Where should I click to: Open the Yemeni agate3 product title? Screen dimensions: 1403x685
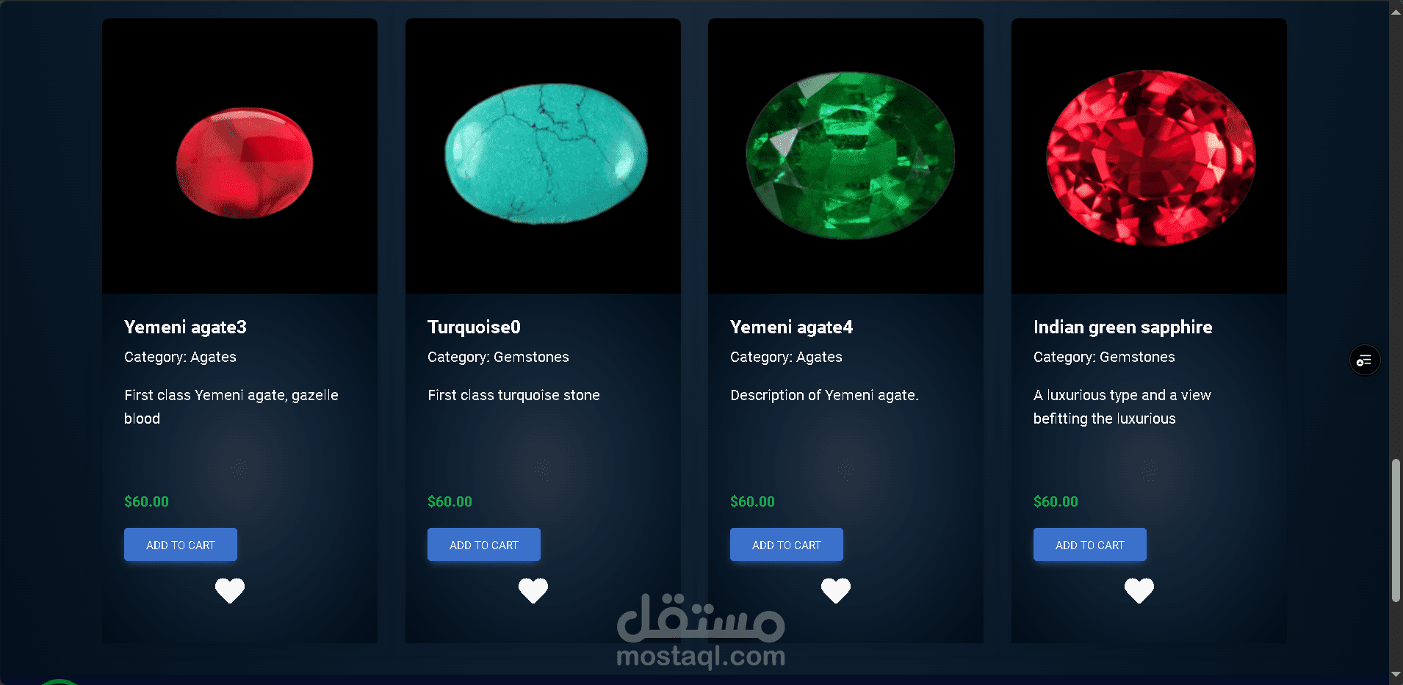pyautogui.click(x=185, y=327)
